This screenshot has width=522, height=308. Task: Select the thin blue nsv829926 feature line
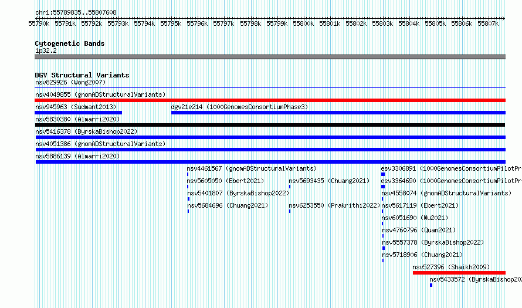270,88
